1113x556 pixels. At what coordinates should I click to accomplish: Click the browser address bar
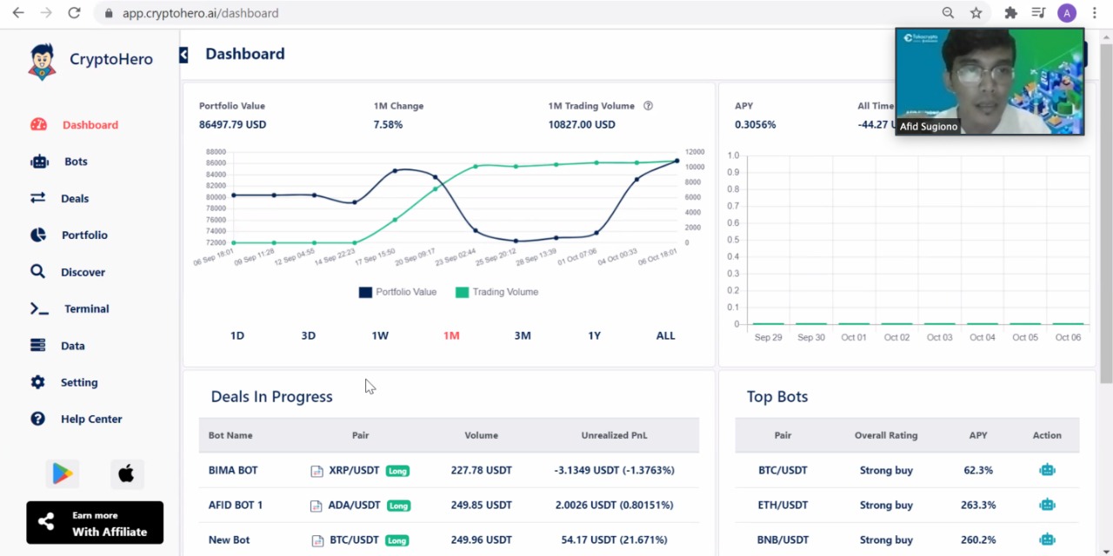tap(522, 13)
